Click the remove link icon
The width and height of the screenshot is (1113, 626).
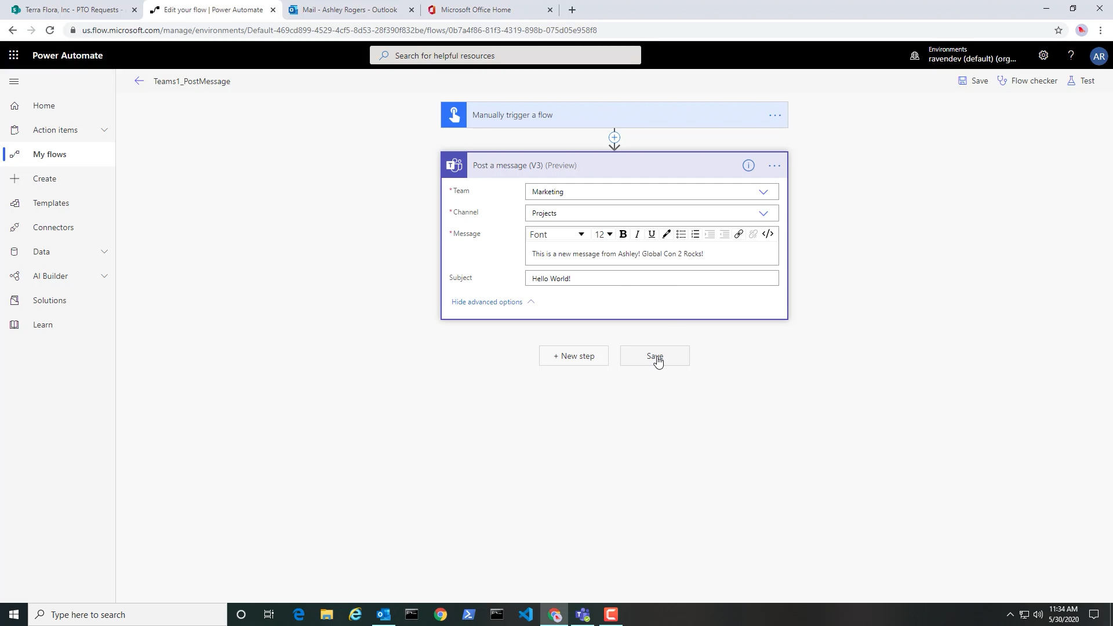click(x=753, y=234)
